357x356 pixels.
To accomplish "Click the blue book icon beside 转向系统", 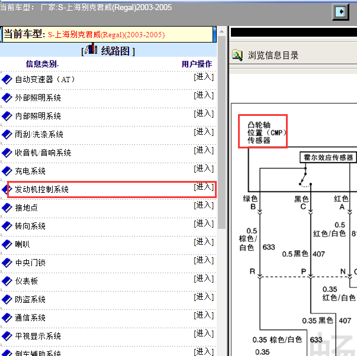I will pyautogui.click(x=7, y=226).
